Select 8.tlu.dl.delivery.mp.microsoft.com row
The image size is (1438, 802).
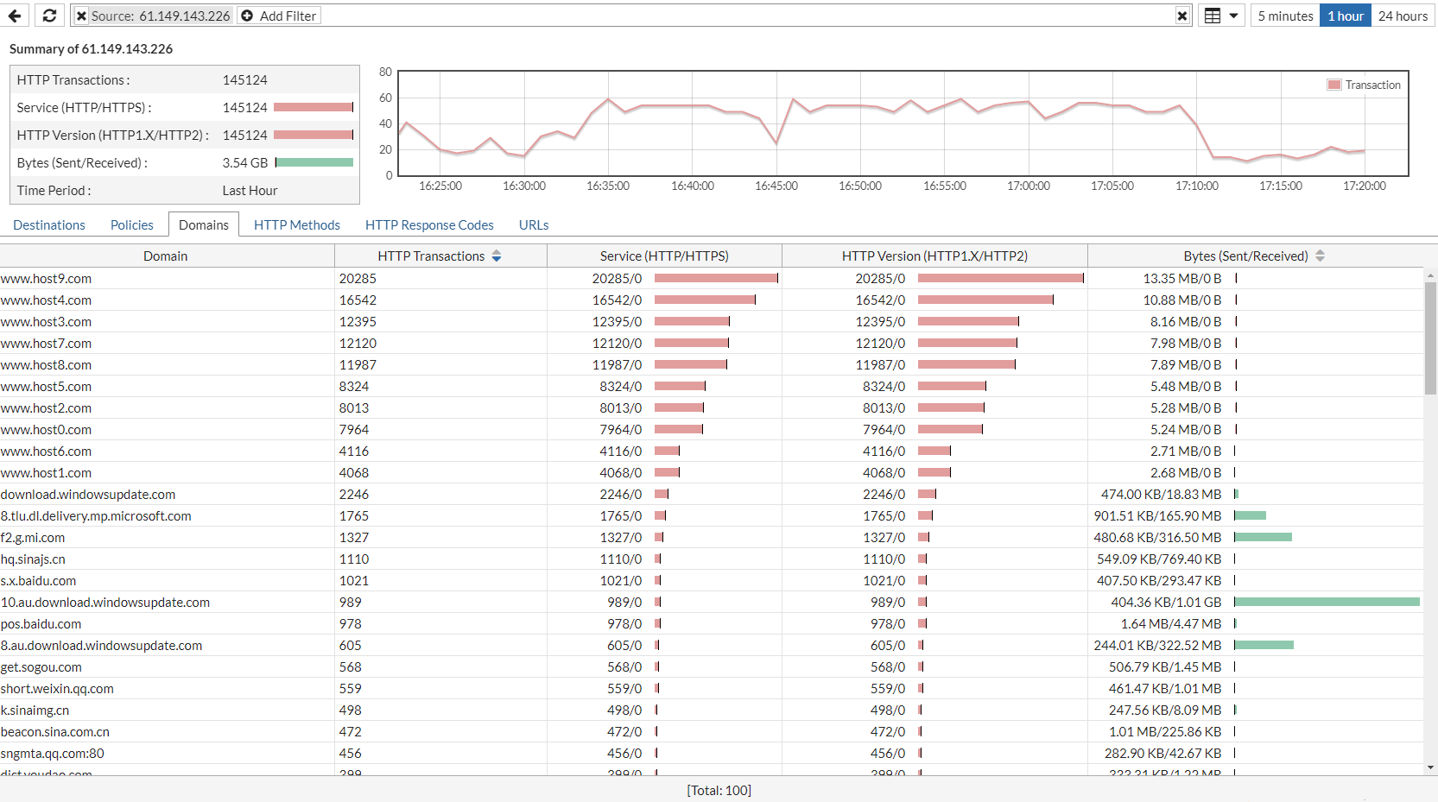click(x=712, y=515)
